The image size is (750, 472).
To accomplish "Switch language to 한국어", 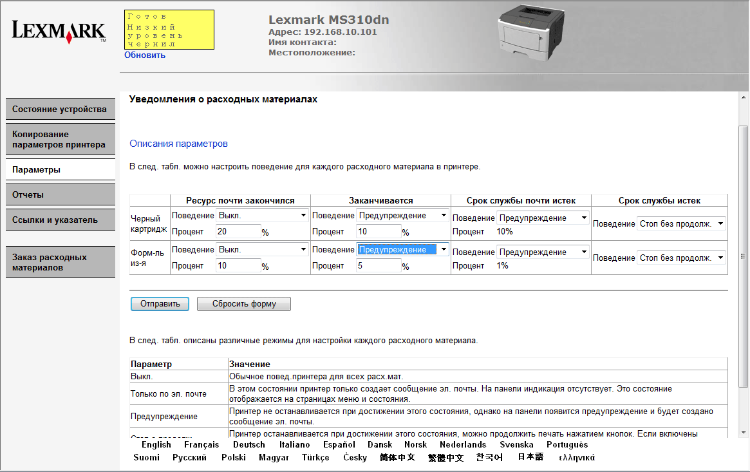I will (x=489, y=458).
